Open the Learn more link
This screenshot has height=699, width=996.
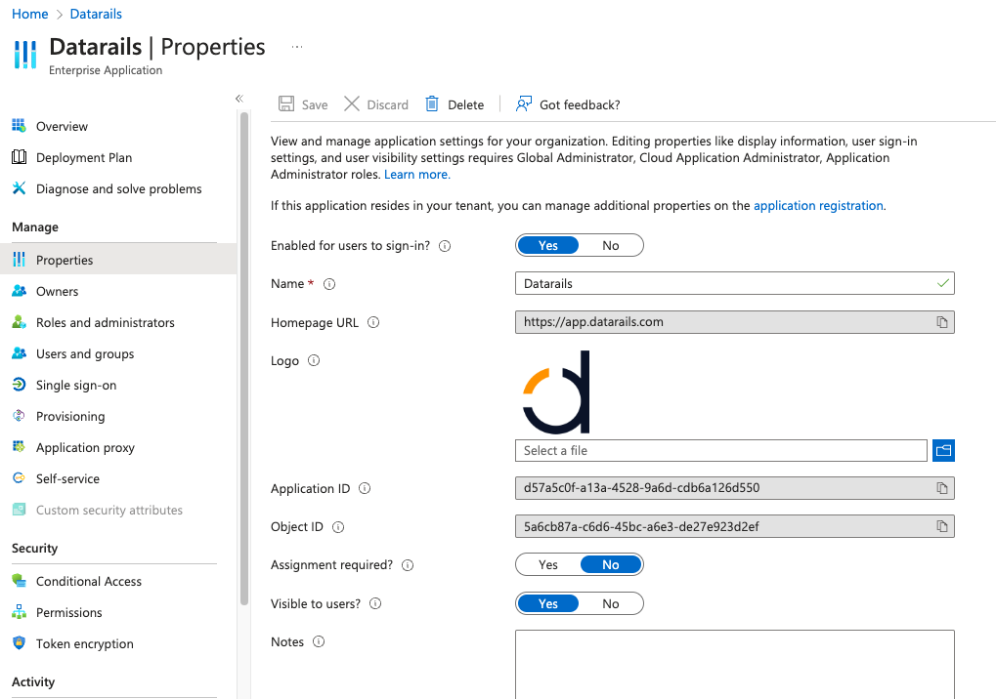[x=416, y=175]
